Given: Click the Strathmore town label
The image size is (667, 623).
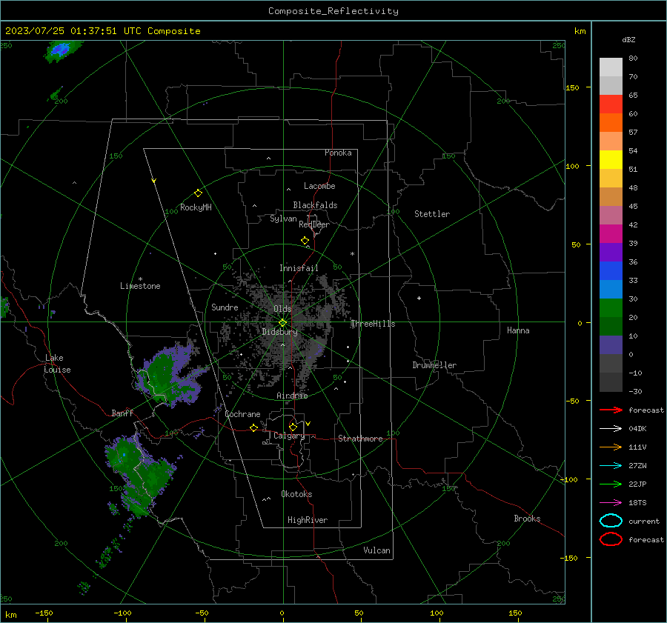Looking at the screenshot, I should click(360, 439).
